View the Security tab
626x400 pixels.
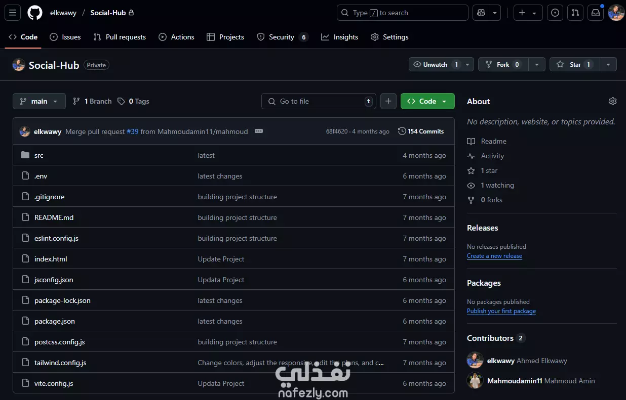click(283, 37)
